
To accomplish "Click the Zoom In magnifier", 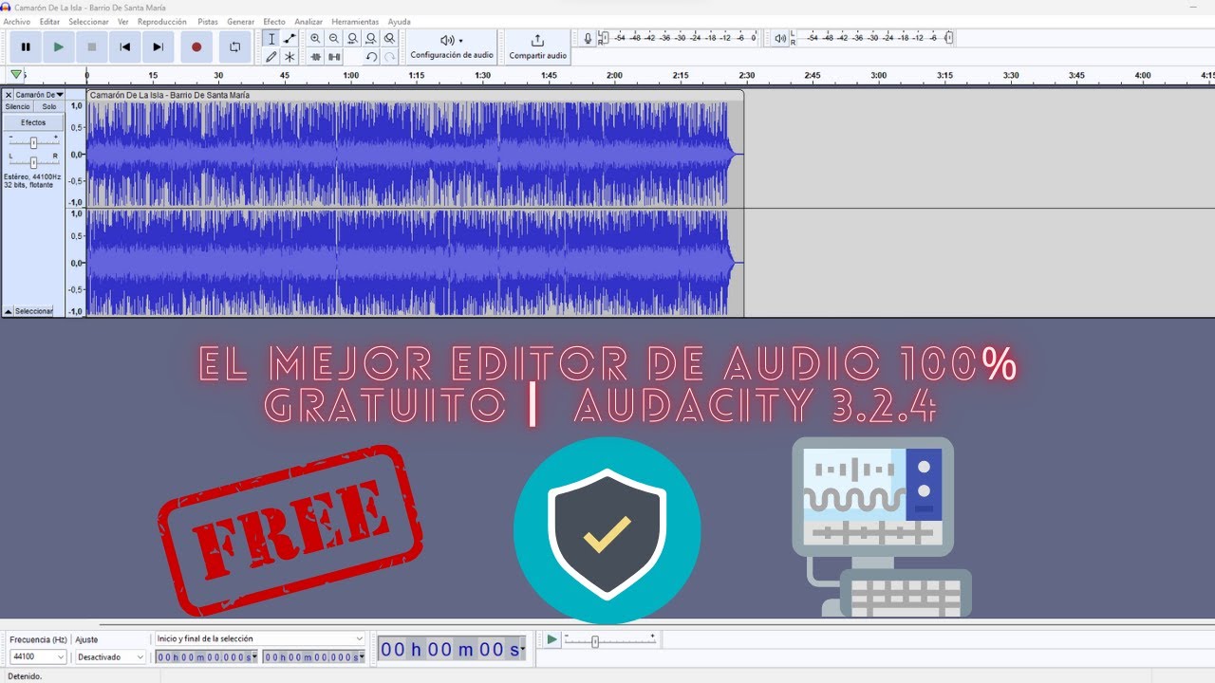I will pos(315,39).
